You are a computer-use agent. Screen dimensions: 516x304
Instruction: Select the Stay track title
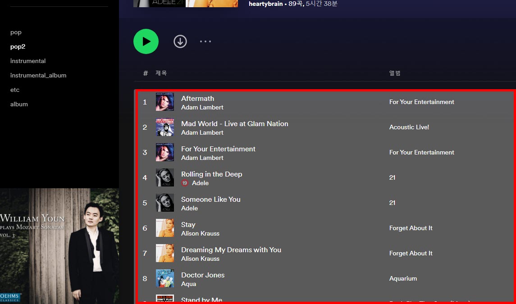click(x=188, y=225)
